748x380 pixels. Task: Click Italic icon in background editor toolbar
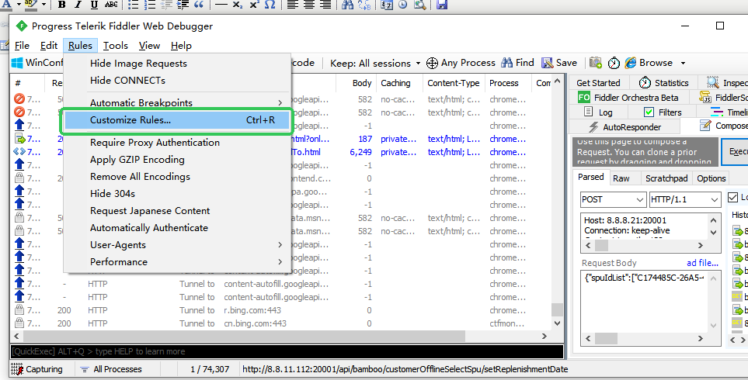pos(78,5)
